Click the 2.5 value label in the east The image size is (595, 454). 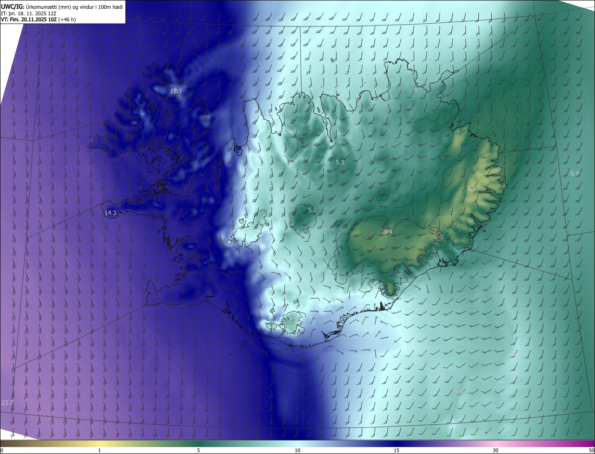[471, 189]
